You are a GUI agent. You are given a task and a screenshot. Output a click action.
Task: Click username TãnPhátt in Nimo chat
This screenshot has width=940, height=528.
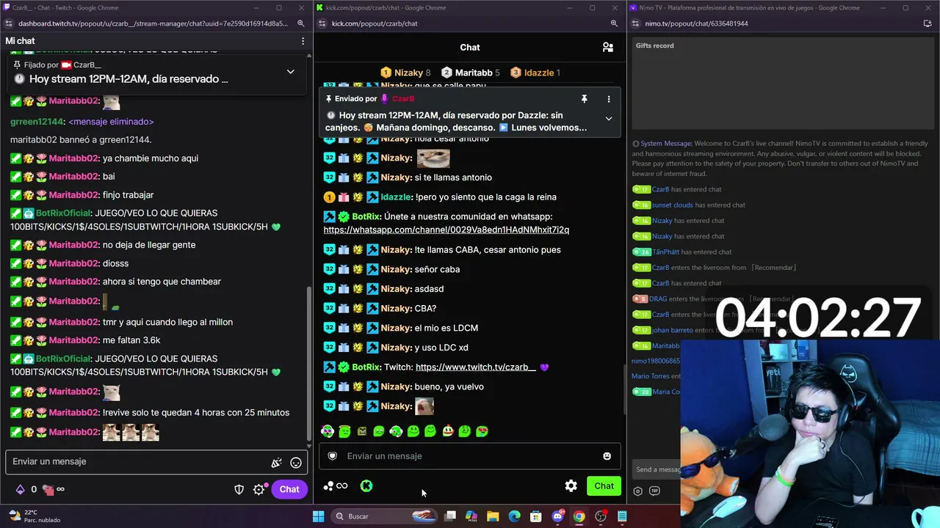(x=666, y=252)
